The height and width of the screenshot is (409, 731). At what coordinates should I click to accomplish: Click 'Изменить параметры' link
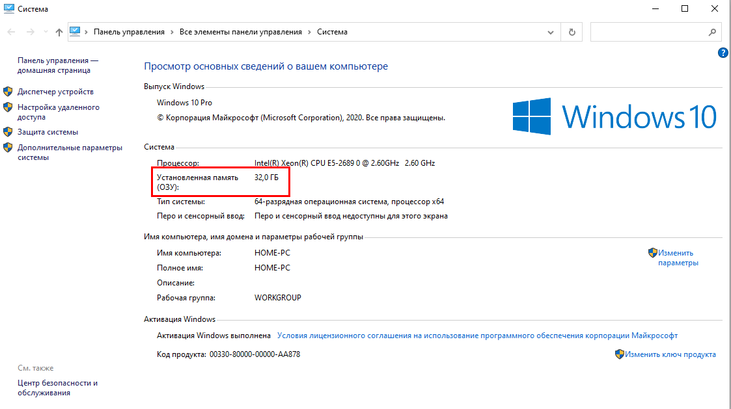pyautogui.click(x=678, y=257)
